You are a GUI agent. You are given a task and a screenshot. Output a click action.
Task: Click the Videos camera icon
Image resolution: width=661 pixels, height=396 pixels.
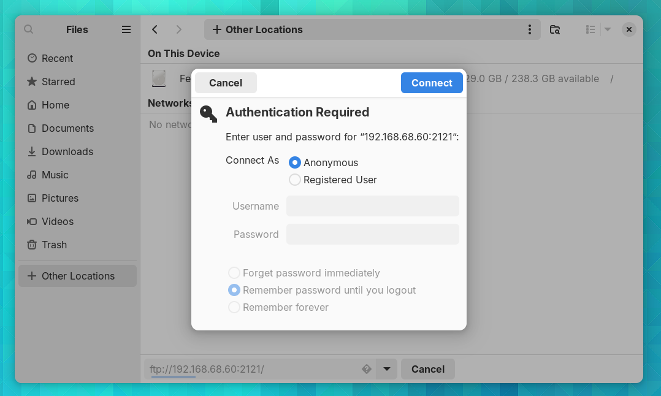point(32,221)
